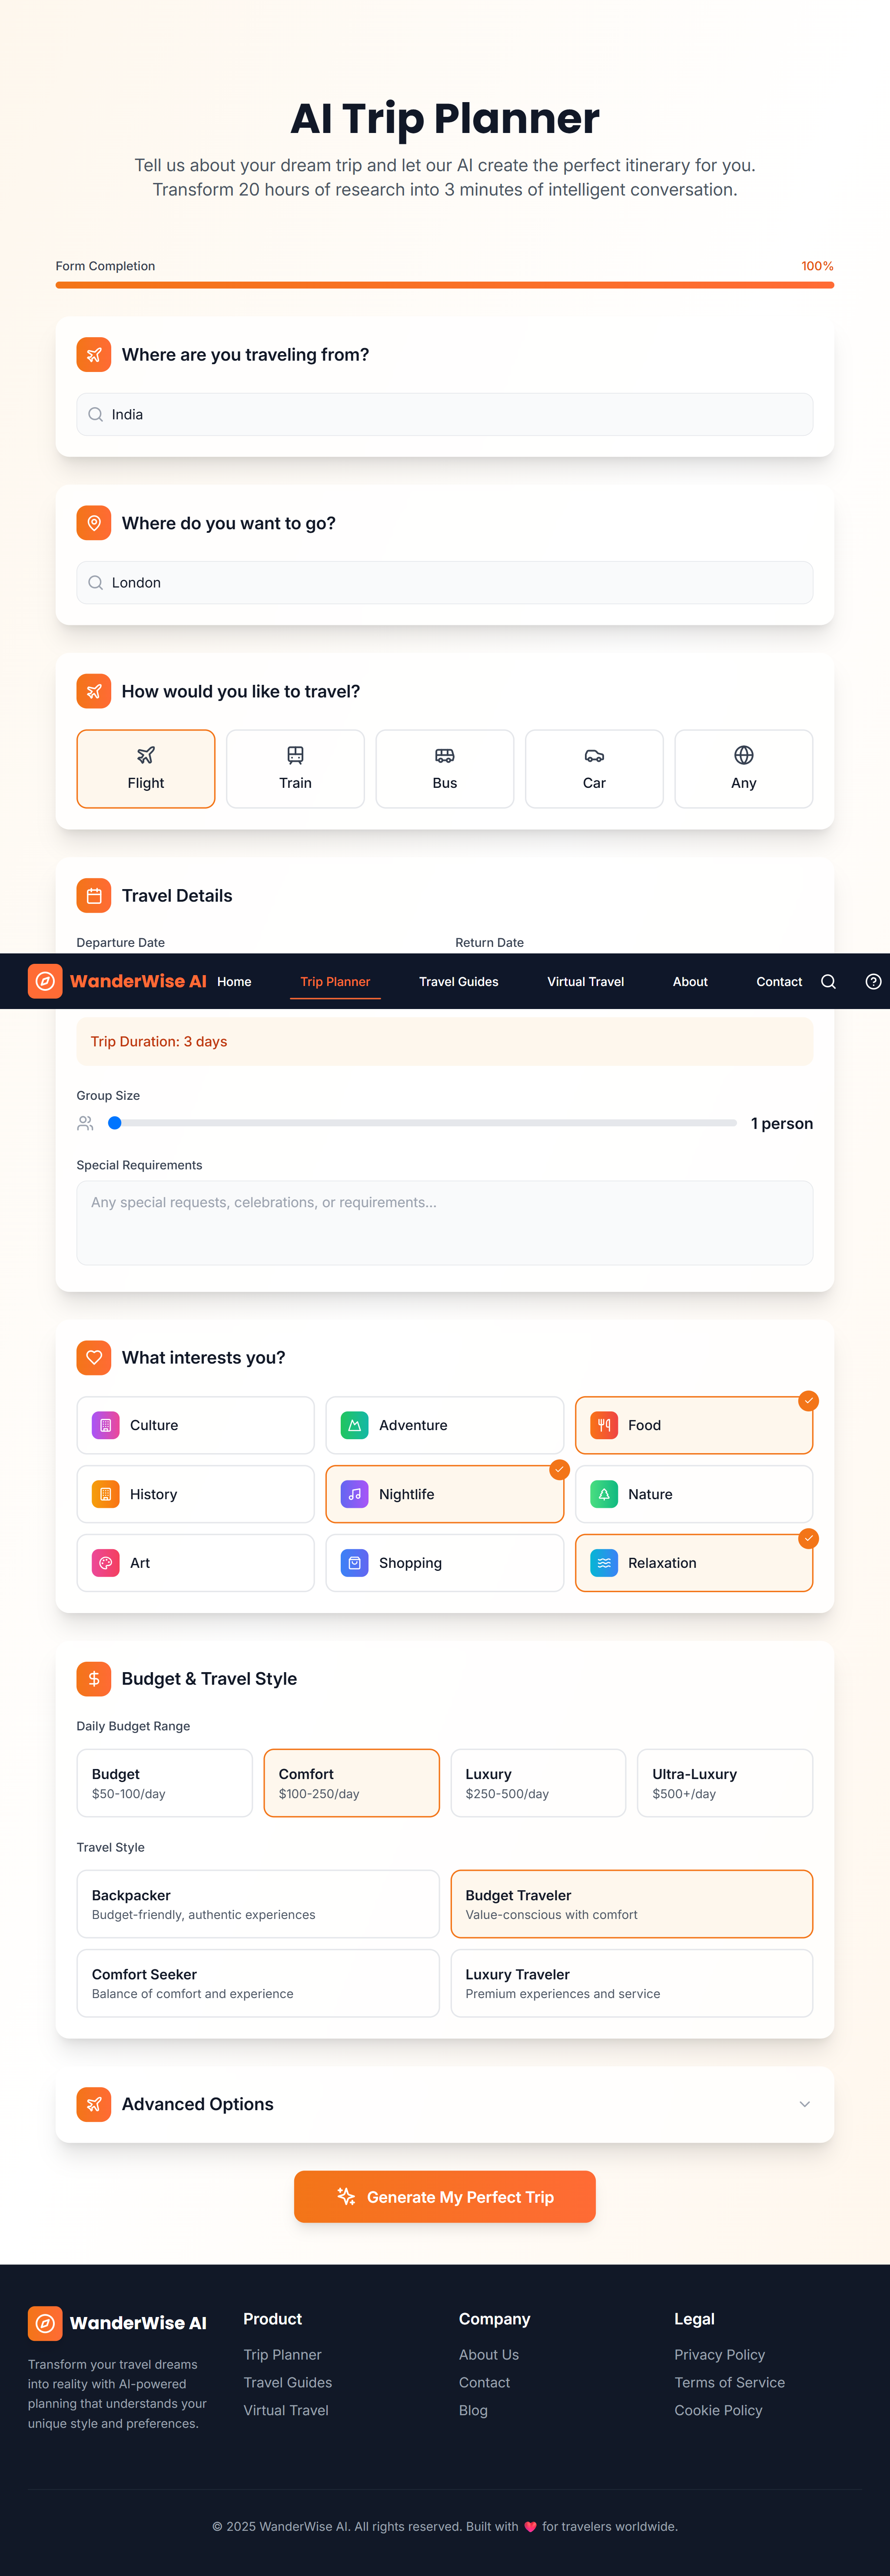
Task: Click the help question-mark icon
Action: pos(872,981)
